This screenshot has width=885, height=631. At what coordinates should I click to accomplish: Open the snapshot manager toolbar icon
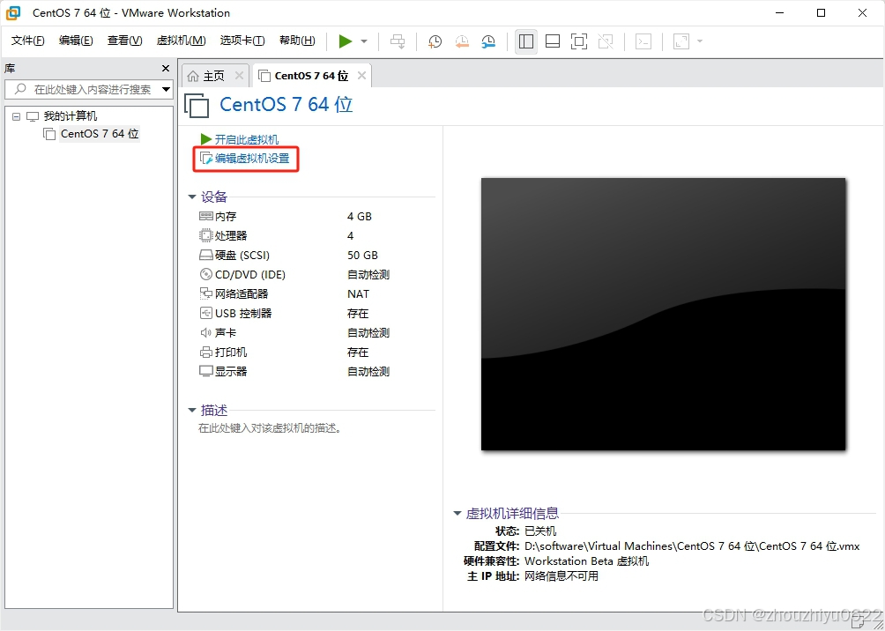click(x=488, y=41)
